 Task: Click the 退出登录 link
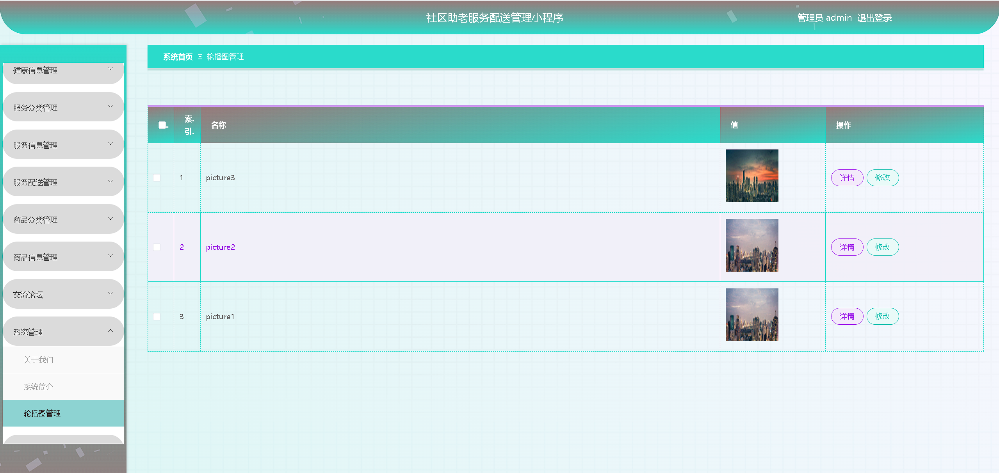point(874,18)
